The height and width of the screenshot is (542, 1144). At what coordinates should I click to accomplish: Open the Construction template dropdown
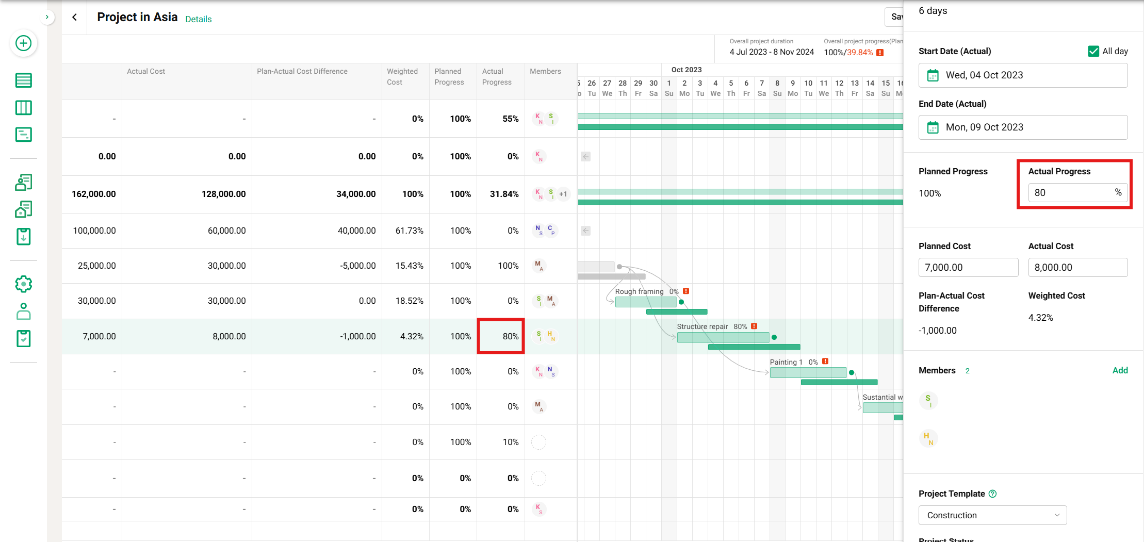click(992, 515)
